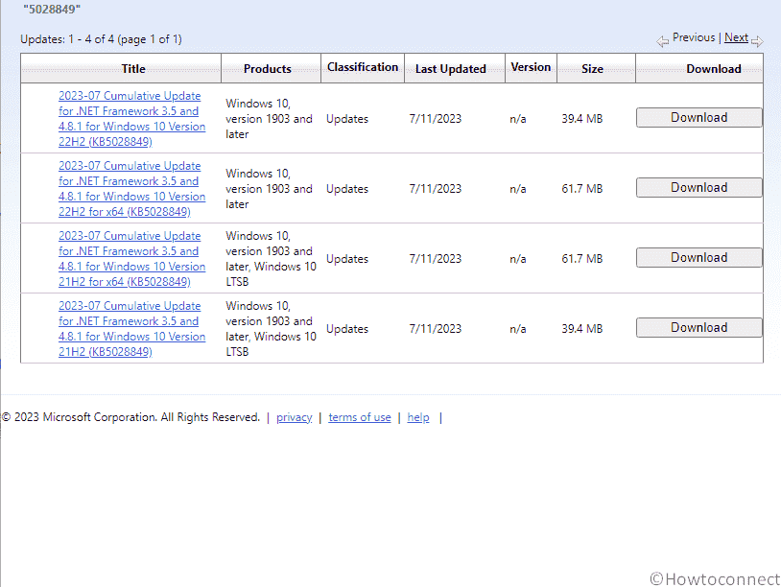781x587 pixels.
Task: Open the 21H2 for x64 update title link
Action: coord(131,259)
